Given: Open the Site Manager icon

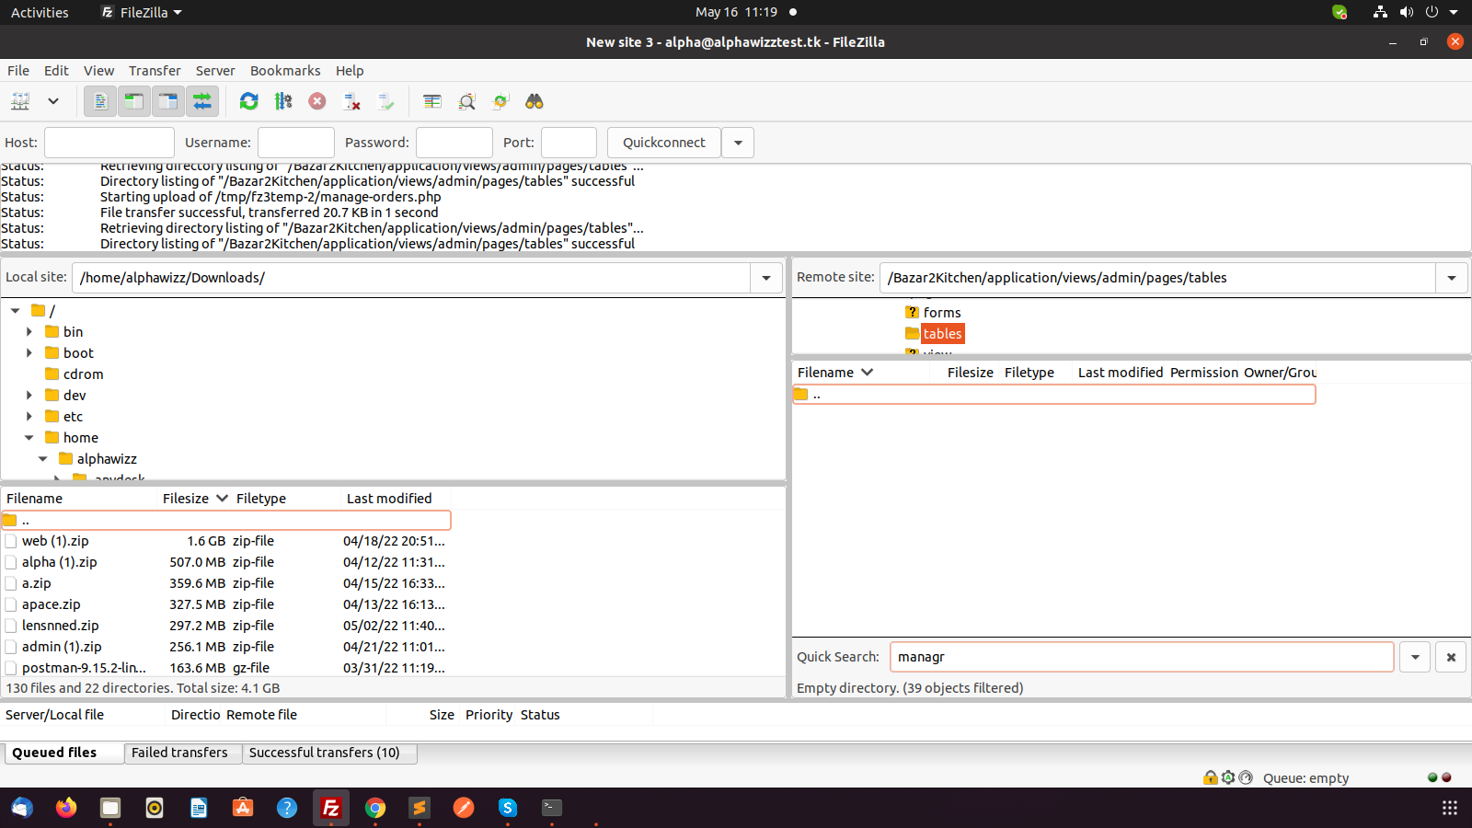Looking at the screenshot, I should point(20,101).
